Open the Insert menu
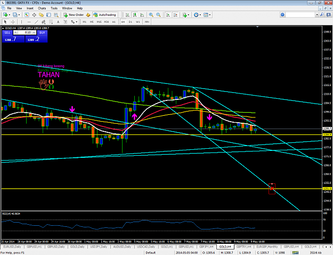This screenshot has height=255, width=333. tap(30, 8)
